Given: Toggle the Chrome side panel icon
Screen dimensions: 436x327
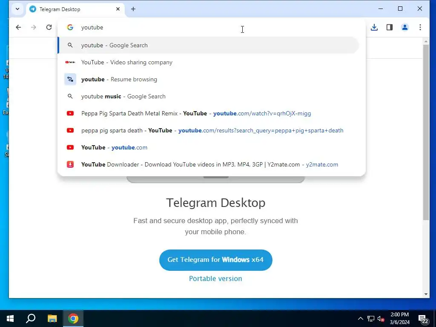Looking at the screenshot, I should [390, 27].
